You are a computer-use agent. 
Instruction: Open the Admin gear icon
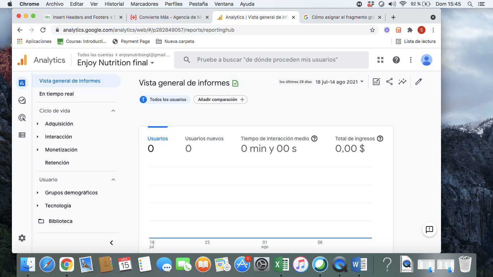coord(22,238)
